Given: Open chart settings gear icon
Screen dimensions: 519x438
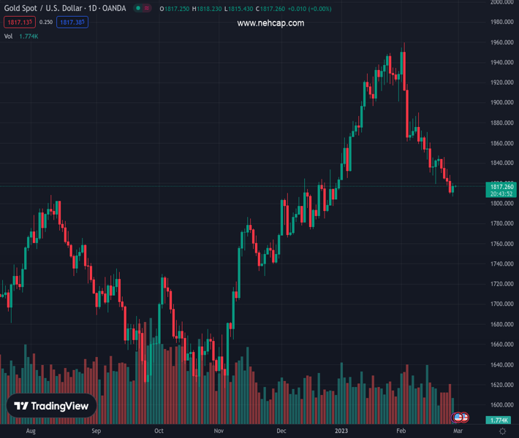Looking at the screenshot, I should 502,431.
